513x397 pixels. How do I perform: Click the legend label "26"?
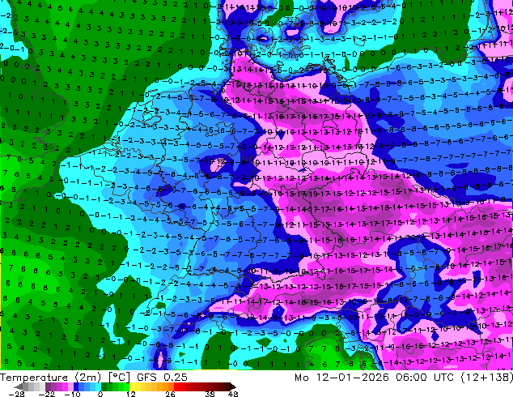coord(170,394)
